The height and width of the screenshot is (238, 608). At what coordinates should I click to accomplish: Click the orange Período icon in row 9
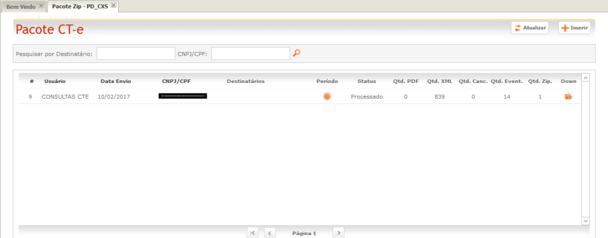(327, 97)
